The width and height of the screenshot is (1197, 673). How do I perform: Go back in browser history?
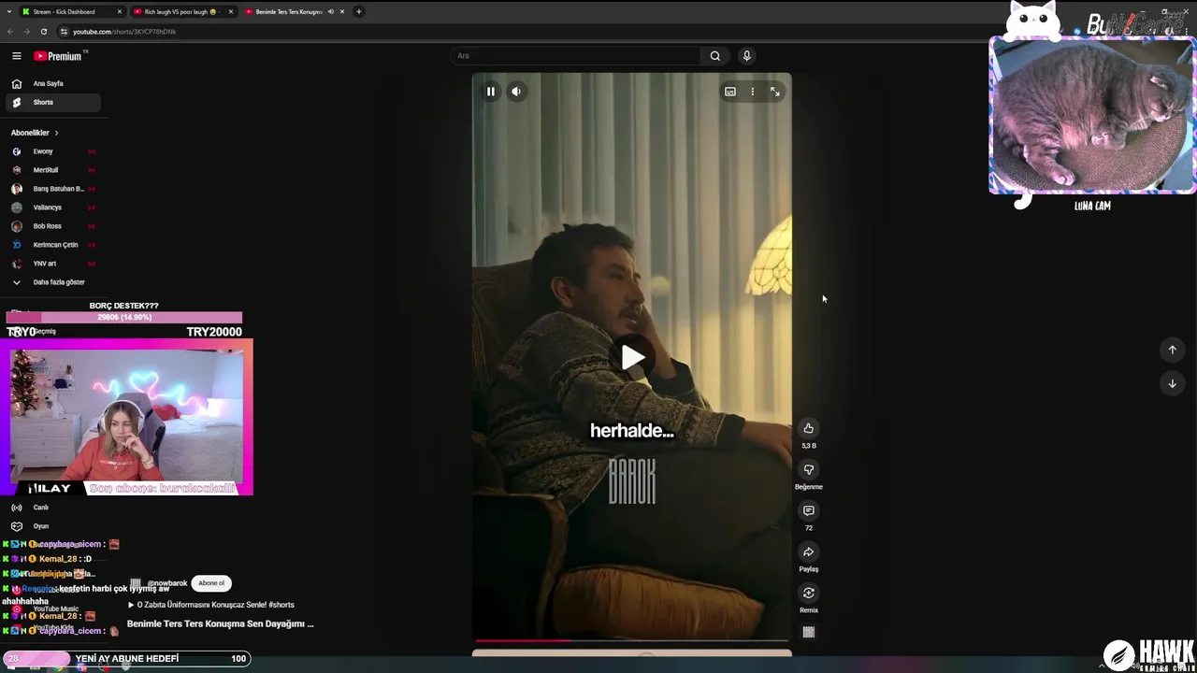(x=10, y=32)
